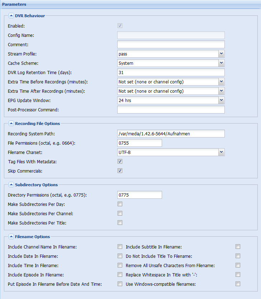Collapse the Filename Options section
The image size is (261, 299).
(11, 237)
